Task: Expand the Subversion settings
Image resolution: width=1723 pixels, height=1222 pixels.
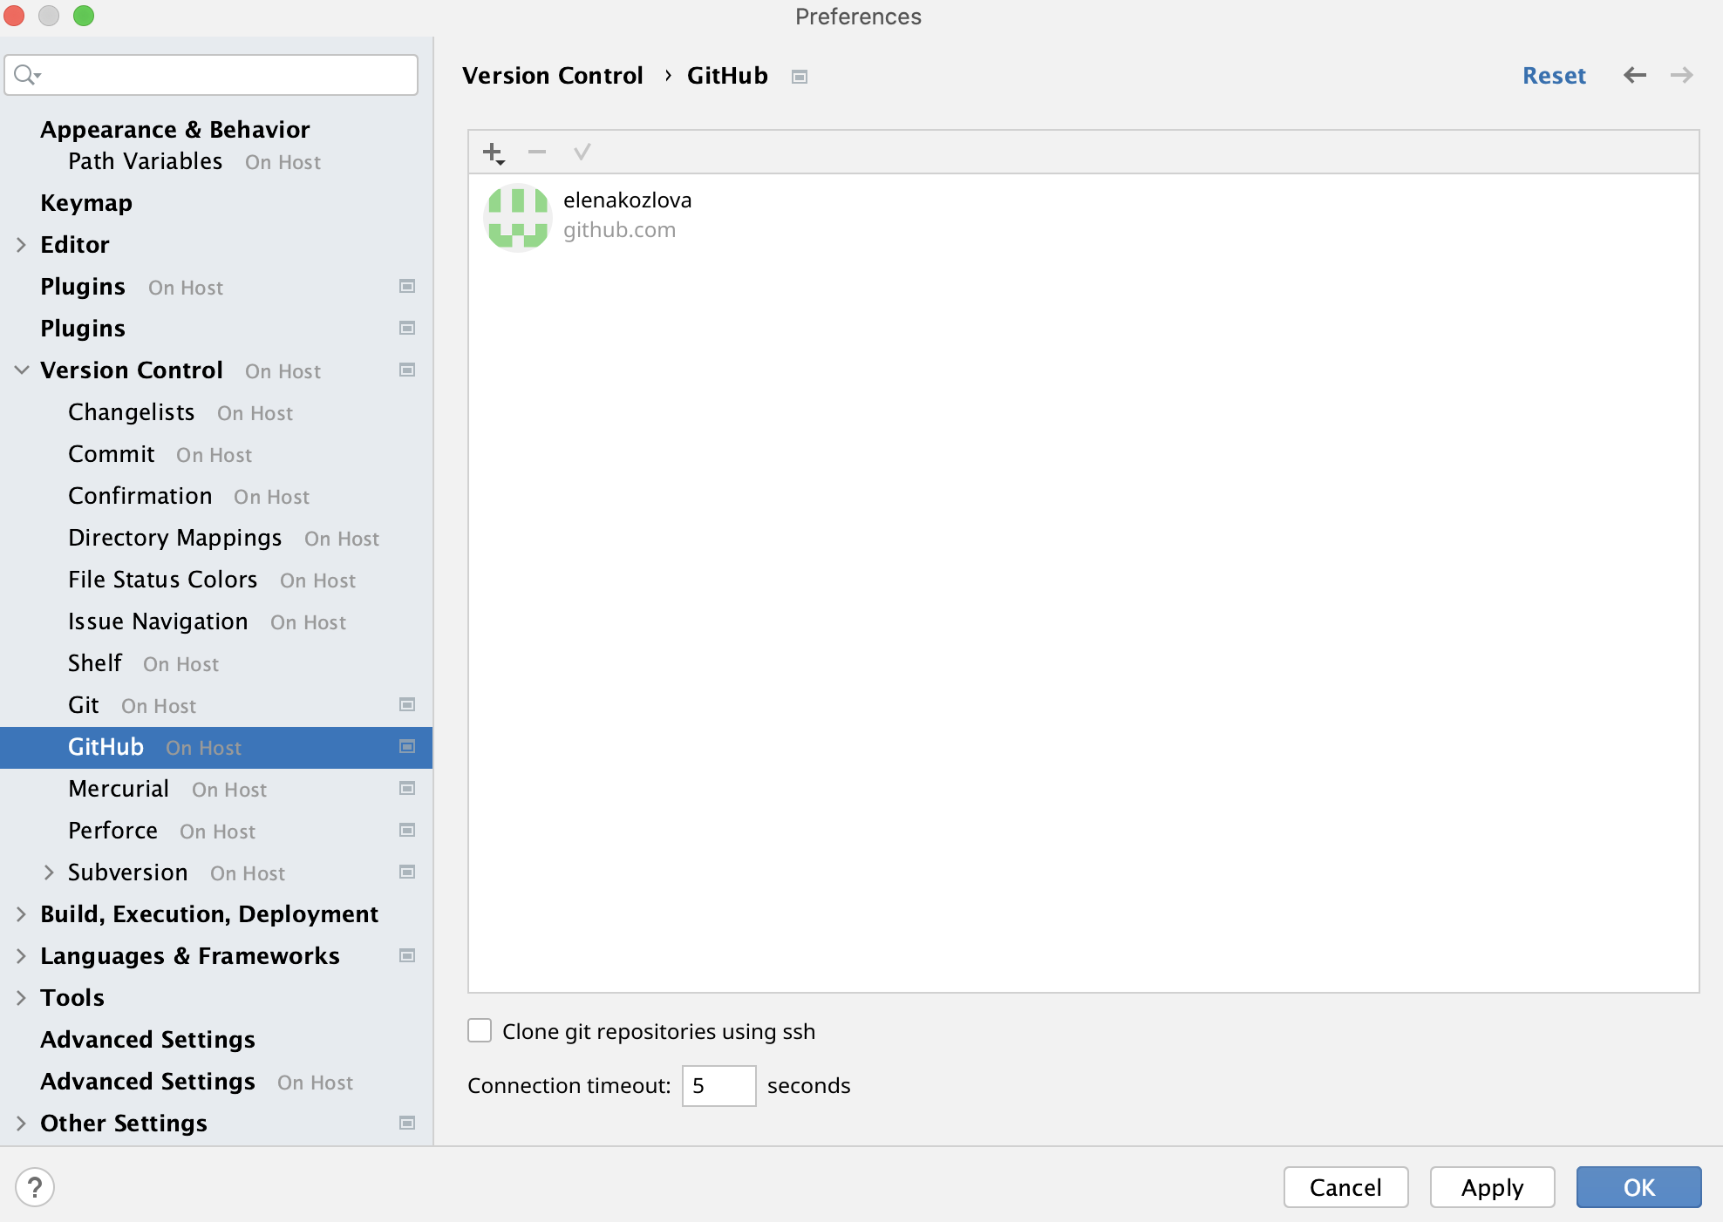Action: (x=49, y=872)
